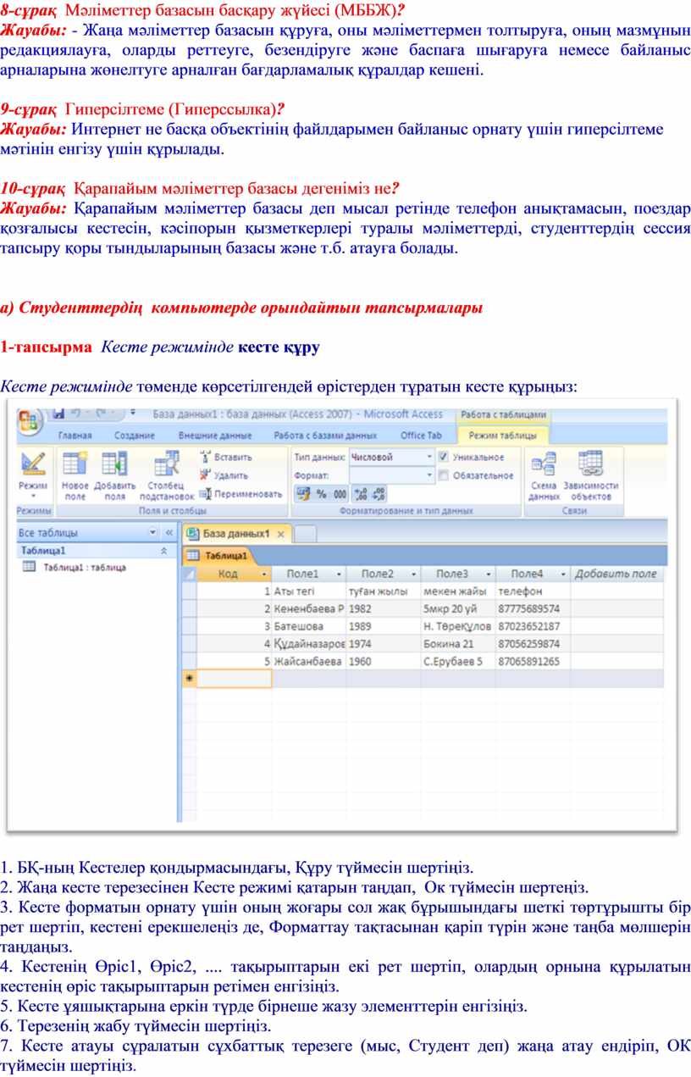The width and height of the screenshot is (691, 1077).
Task: Open Все таблицы navigation pane dropdown
Action: click(x=153, y=533)
